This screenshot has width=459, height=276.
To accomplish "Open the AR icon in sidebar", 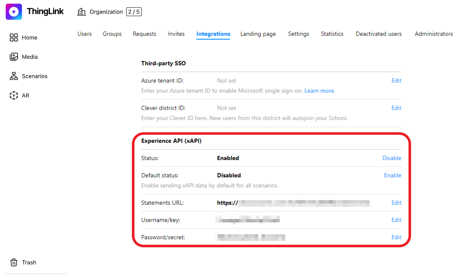I will click(14, 95).
